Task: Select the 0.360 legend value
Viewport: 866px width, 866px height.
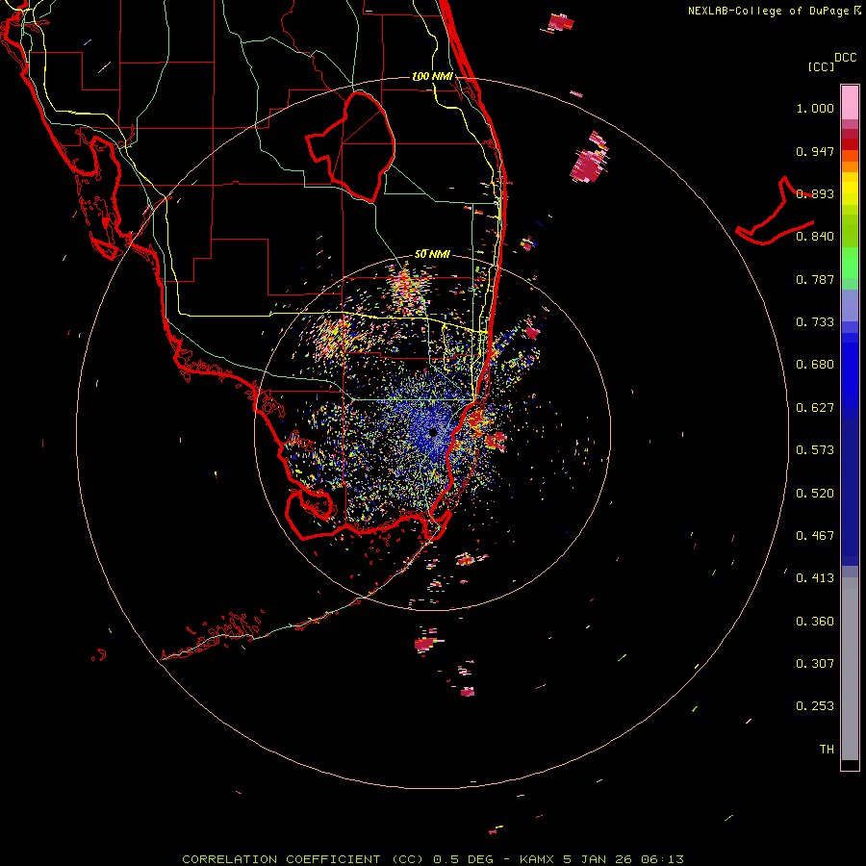Action: (x=815, y=622)
